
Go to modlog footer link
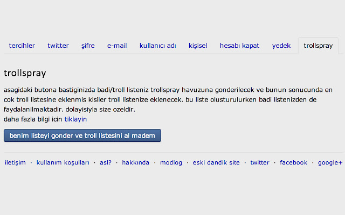pos(171,162)
